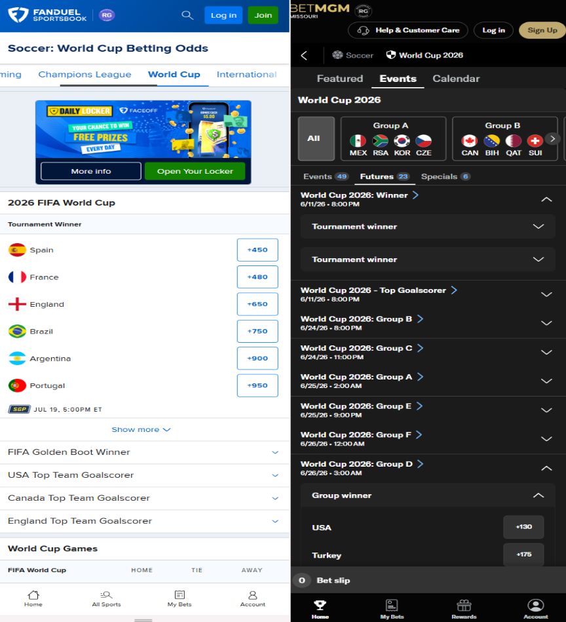Screen dimensions: 566x622
Task: Select Argentina +900 odds
Action: [257, 359]
